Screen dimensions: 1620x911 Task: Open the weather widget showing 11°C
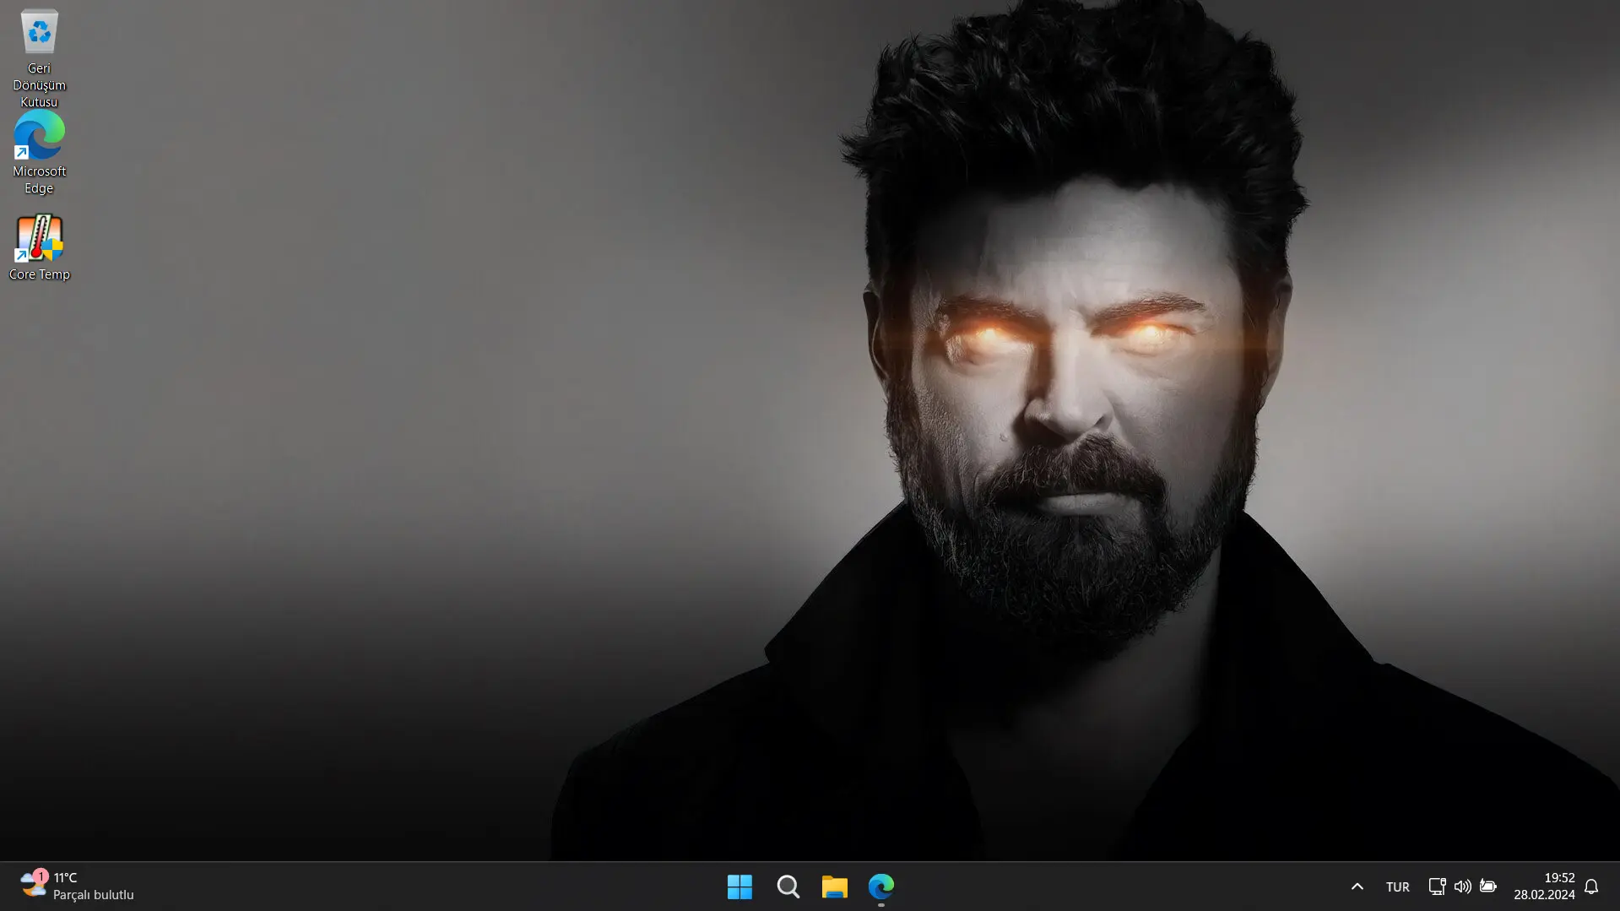77,887
